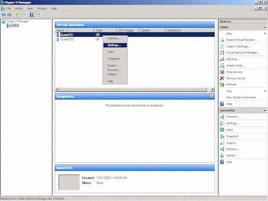Click the GuestOS1 Settings icon in Actions
Image resolution: width=268 pixels, height=201 pixels.
click(222, 123)
